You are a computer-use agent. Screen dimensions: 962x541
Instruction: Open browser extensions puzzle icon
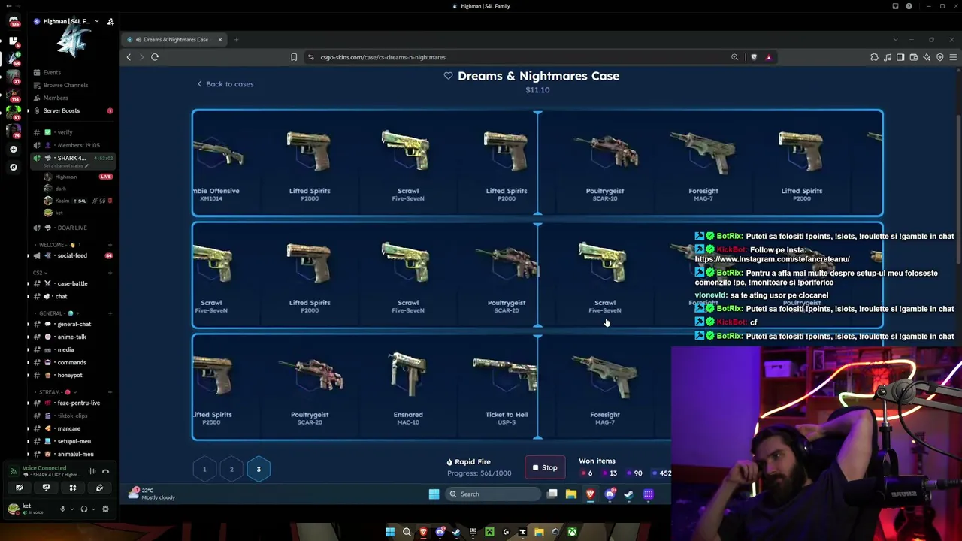tap(874, 57)
